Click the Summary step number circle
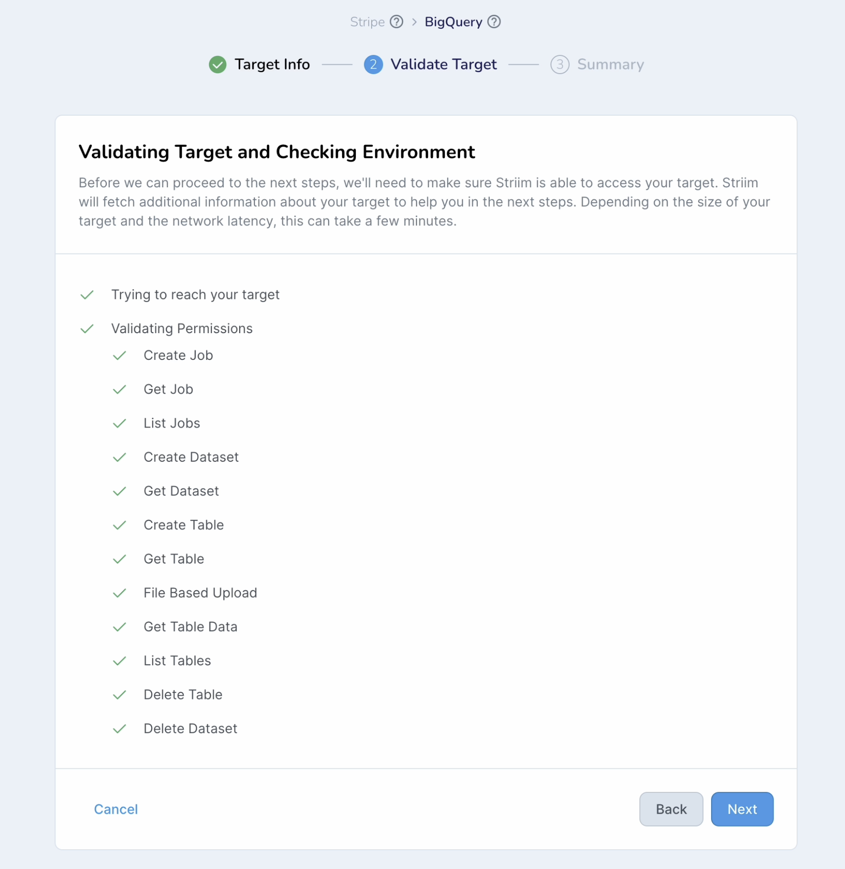845x869 pixels. [560, 65]
